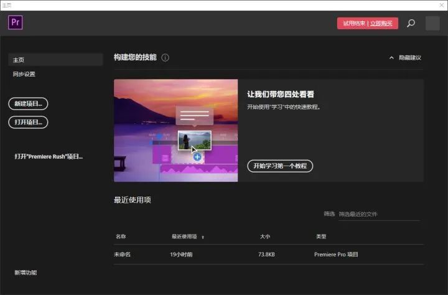Click 隐藏建议 to hide suggestions
Screen dimensions: 448x295
[410, 58]
